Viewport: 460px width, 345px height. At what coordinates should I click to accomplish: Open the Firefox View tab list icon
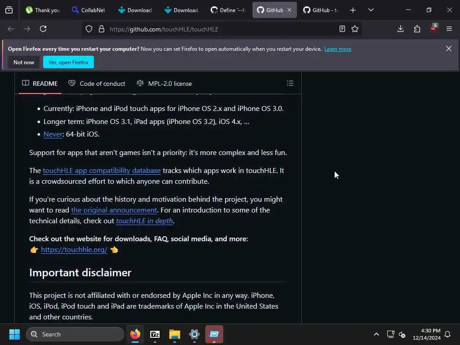(x=9, y=10)
